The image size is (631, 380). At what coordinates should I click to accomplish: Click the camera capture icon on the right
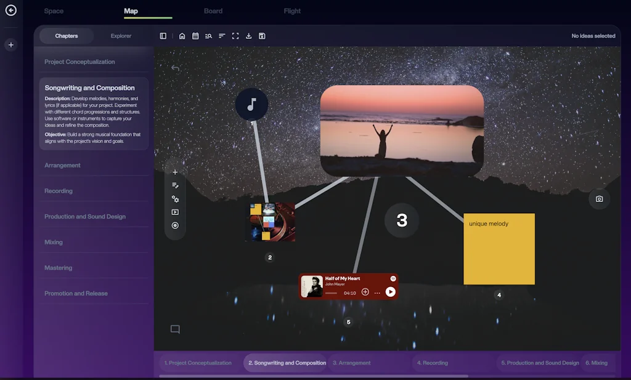599,198
